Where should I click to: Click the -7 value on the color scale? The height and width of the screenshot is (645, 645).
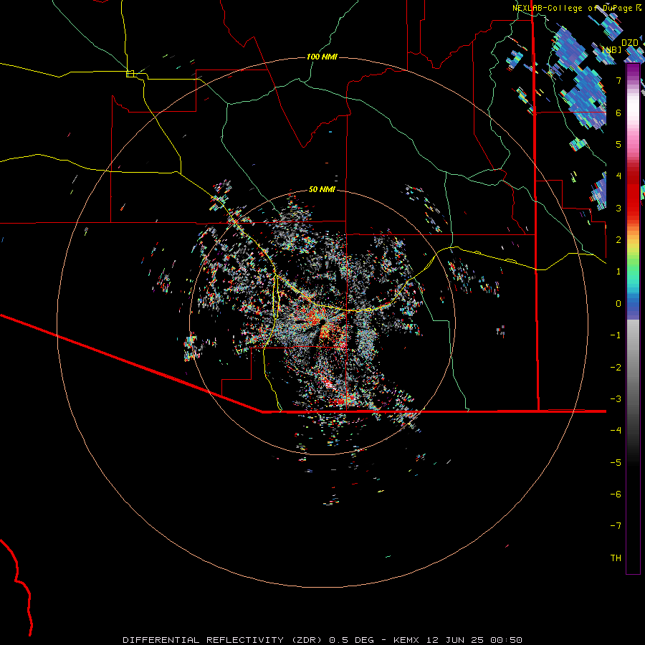click(x=616, y=526)
